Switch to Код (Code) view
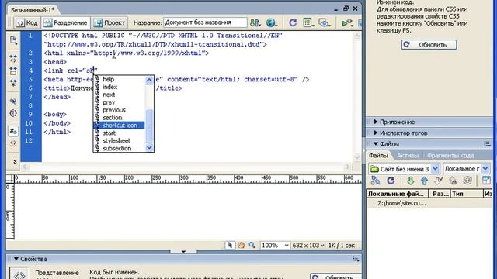This screenshot has width=497, height=279. click(27, 22)
